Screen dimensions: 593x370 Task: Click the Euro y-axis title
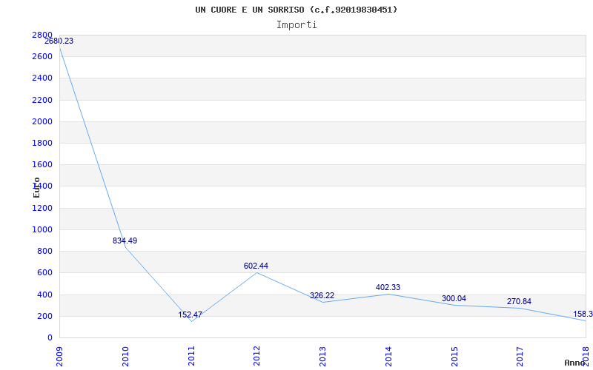tap(36, 188)
